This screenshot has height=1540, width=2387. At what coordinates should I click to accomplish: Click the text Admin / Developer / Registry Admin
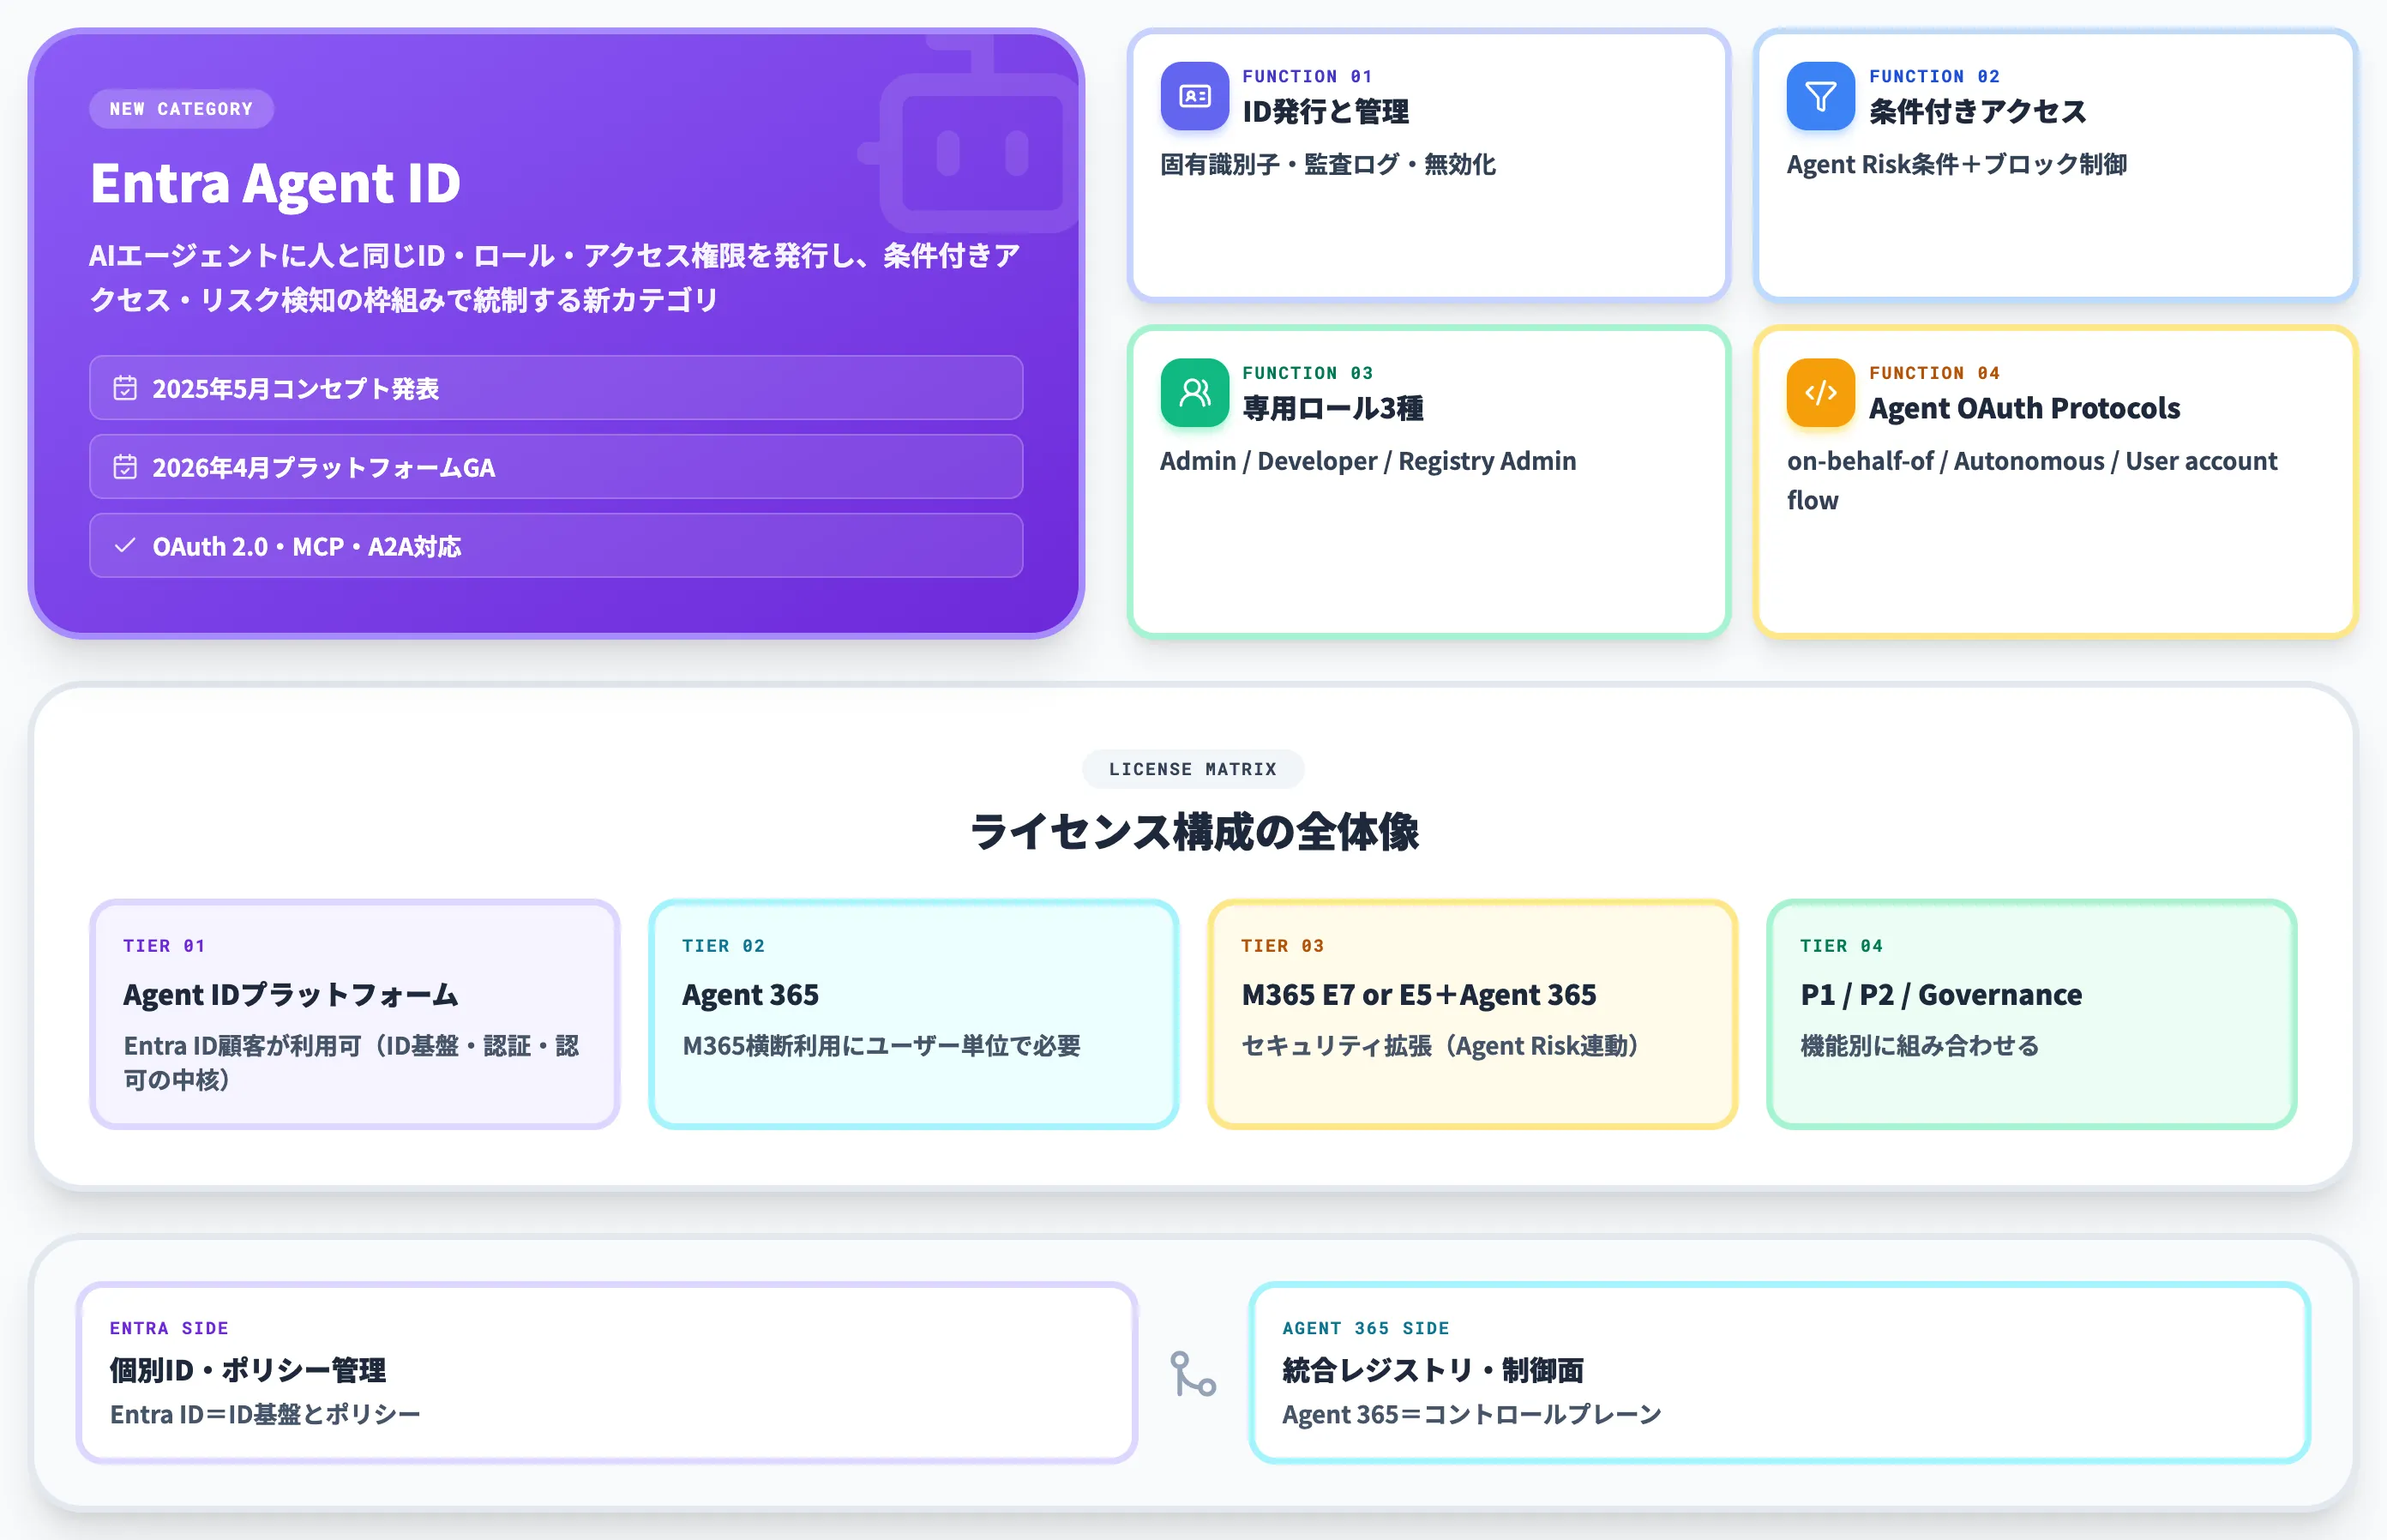click(x=1368, y=461)
